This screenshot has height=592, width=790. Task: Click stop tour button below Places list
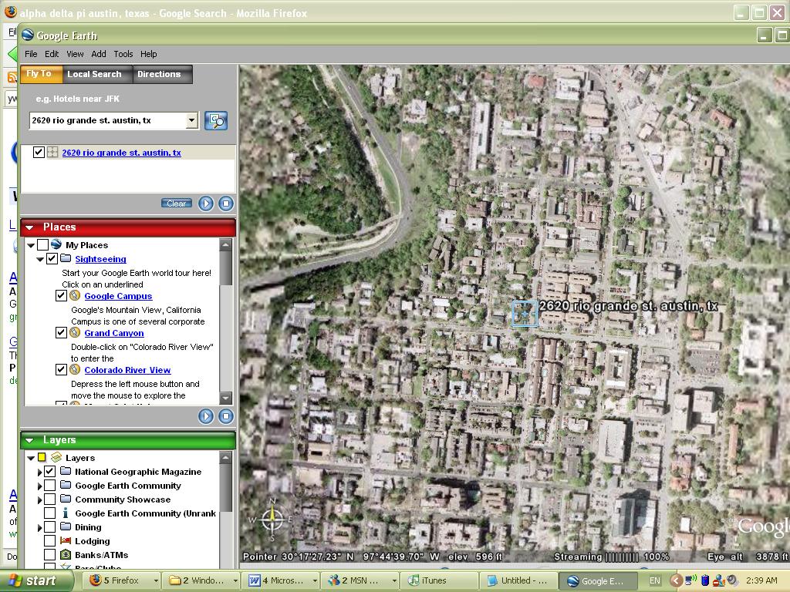click(226, 416)
